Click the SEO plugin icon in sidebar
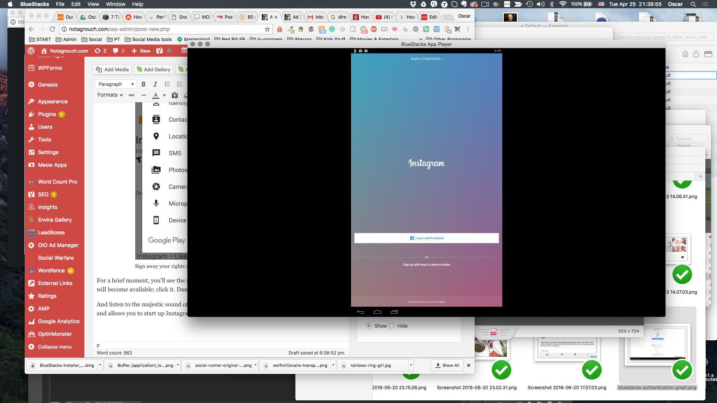 pos(31,194)
